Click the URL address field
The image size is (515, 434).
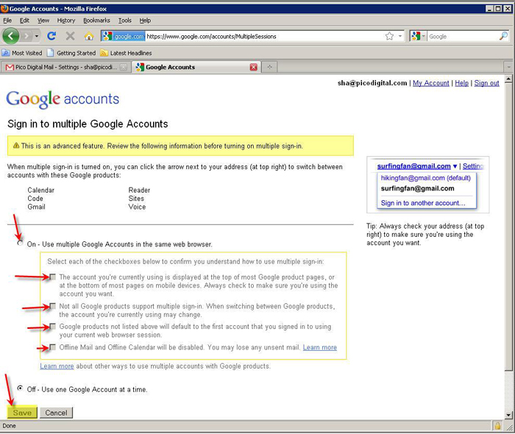(x=264, y=37)
